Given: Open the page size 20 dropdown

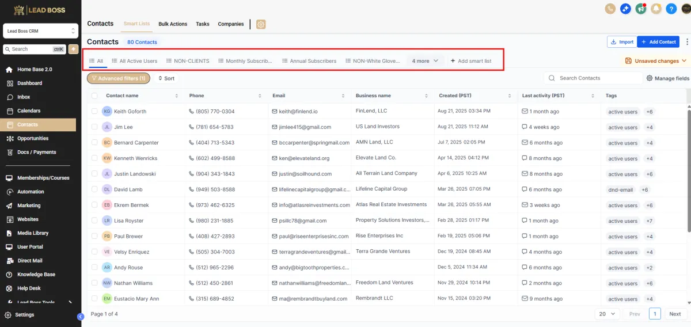Looking at the screenshot, I should click(x=606, y=314).
